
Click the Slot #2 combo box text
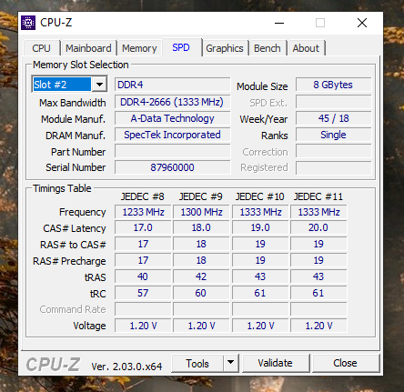62,85
